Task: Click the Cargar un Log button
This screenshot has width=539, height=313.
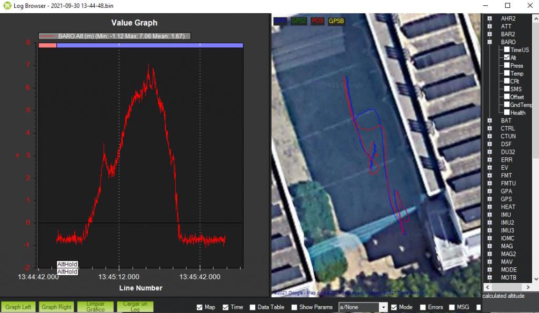Action: pyautogui.click(x=135, y=307)
